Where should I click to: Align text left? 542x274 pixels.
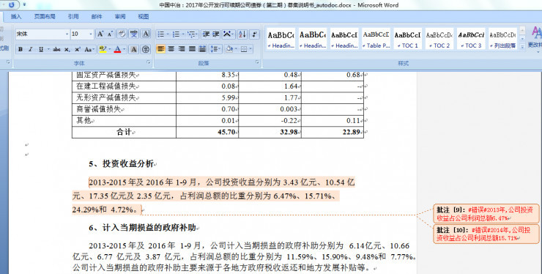160,49
